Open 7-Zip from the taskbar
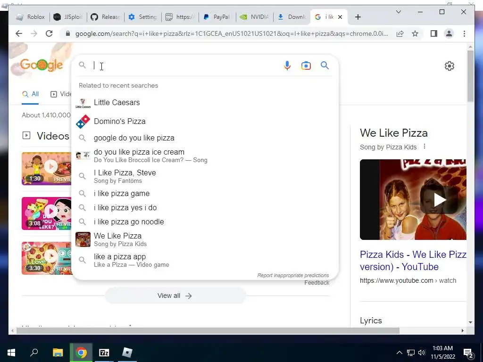The height and width of the screenshot is (362, 483). (x=104, y=353)
